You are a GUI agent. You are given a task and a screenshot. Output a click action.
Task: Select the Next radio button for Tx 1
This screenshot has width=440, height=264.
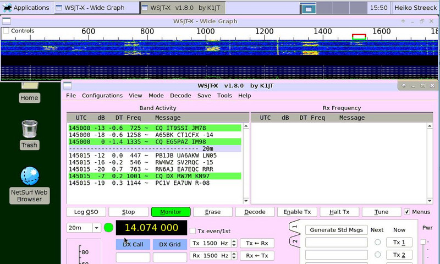(x=378, y=242)
